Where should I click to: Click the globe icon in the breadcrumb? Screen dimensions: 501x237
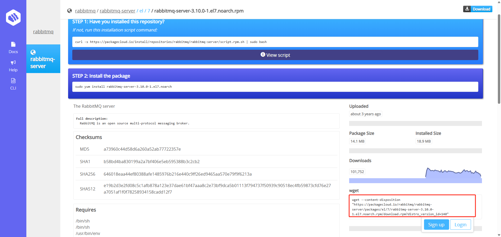69,11
